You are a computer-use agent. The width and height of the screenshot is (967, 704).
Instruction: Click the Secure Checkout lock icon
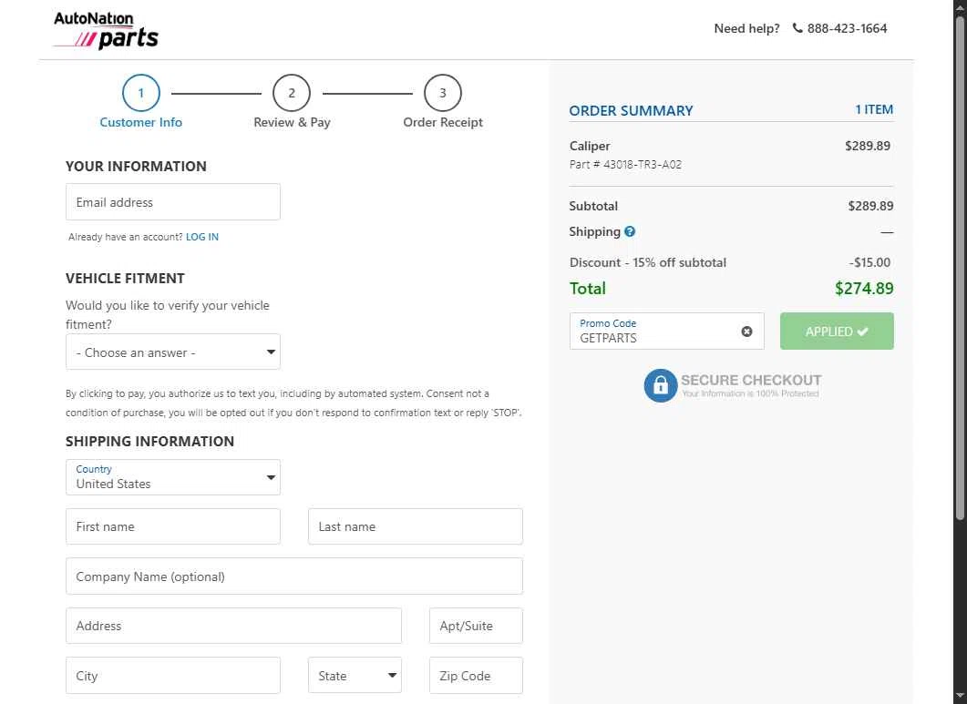(661, 385)
